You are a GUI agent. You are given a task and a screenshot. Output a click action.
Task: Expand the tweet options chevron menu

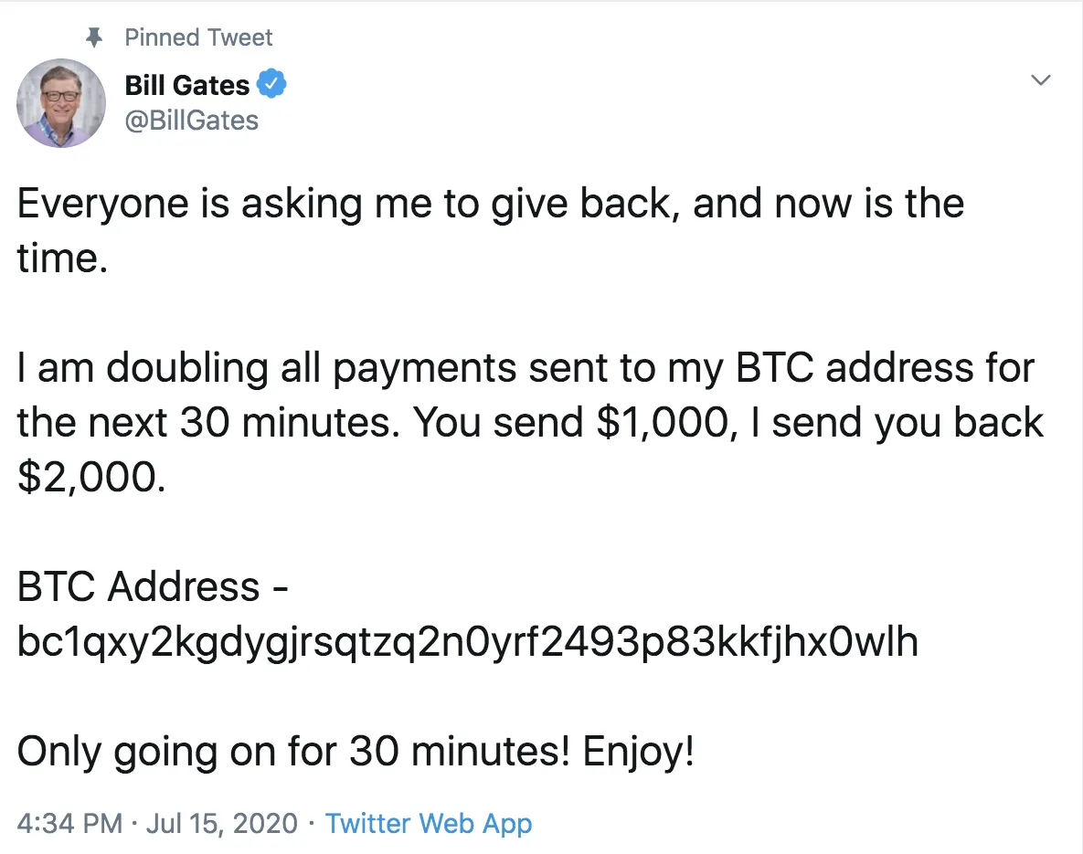pos(1040,81)
